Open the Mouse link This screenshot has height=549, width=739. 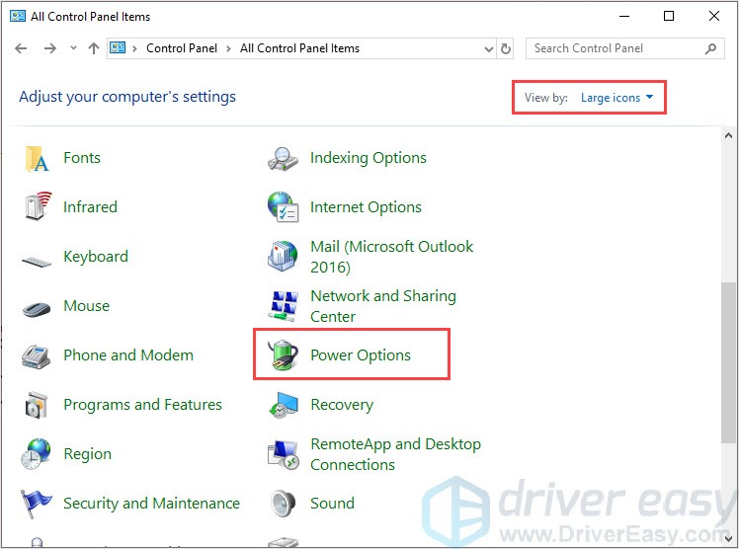coord(87,306)
